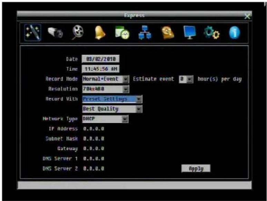This screenshot has width=267, height=201.
Task: Open the Record film reel icon
Action: [x=78, y=32]
